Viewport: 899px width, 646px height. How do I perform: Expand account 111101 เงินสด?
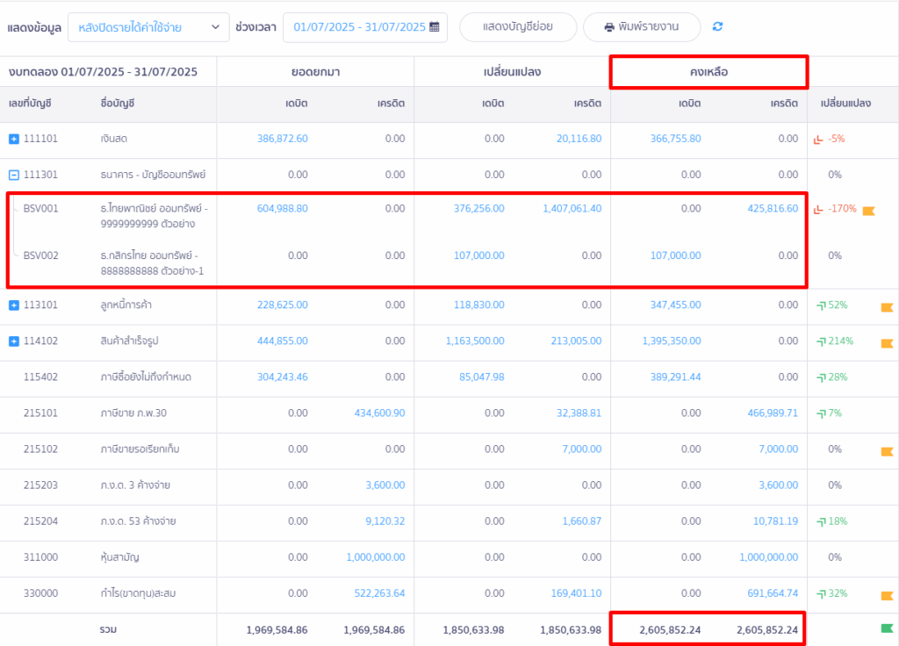click(13, 139)
